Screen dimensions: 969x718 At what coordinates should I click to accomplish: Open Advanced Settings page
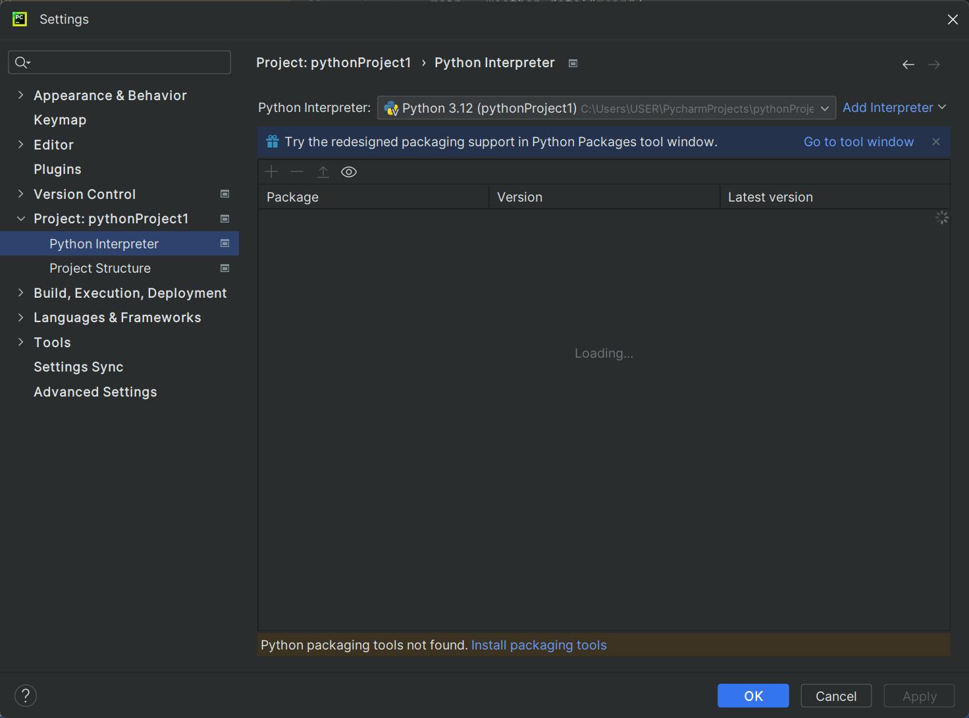(x=95, y=392)
